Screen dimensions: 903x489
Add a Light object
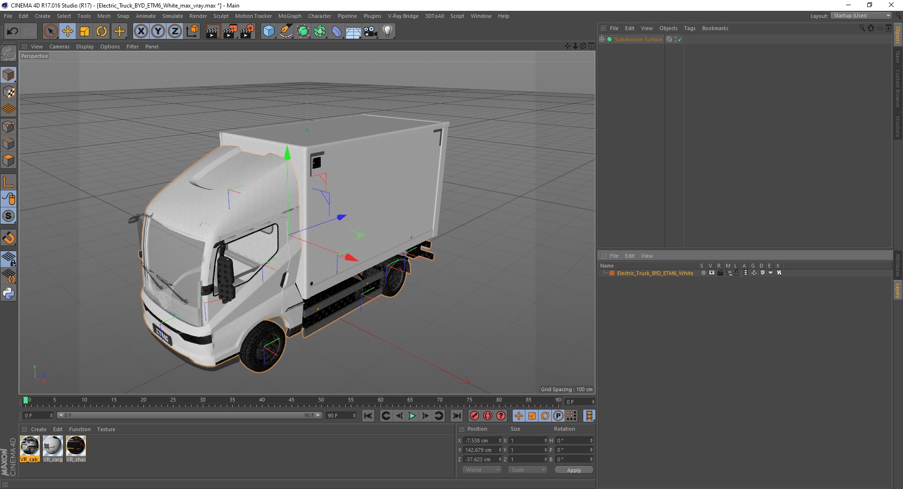[x=388, y=32]
